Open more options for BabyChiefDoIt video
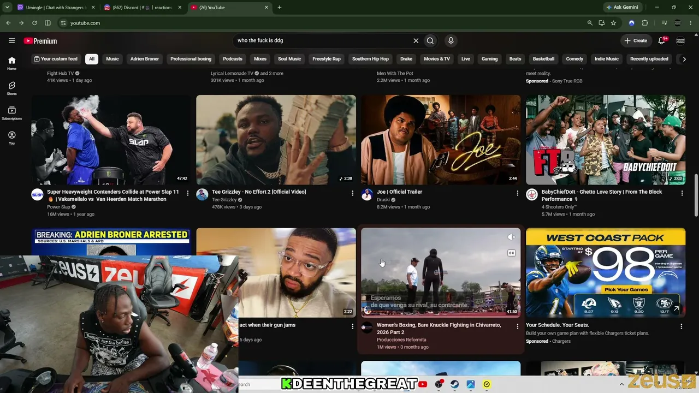Screen dimensions: 699x393 tap(682, 193)
